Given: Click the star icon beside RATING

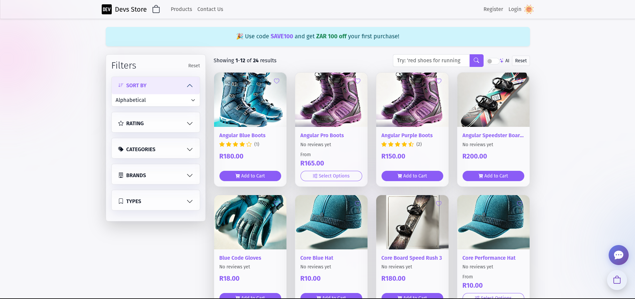Looking at the screenshot, I should (121, 123).
